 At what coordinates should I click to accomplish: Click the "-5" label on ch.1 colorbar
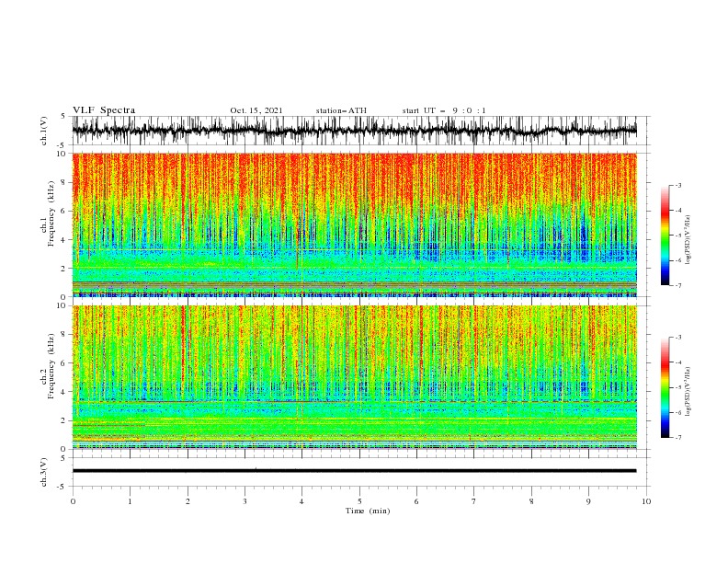point(678,236)
